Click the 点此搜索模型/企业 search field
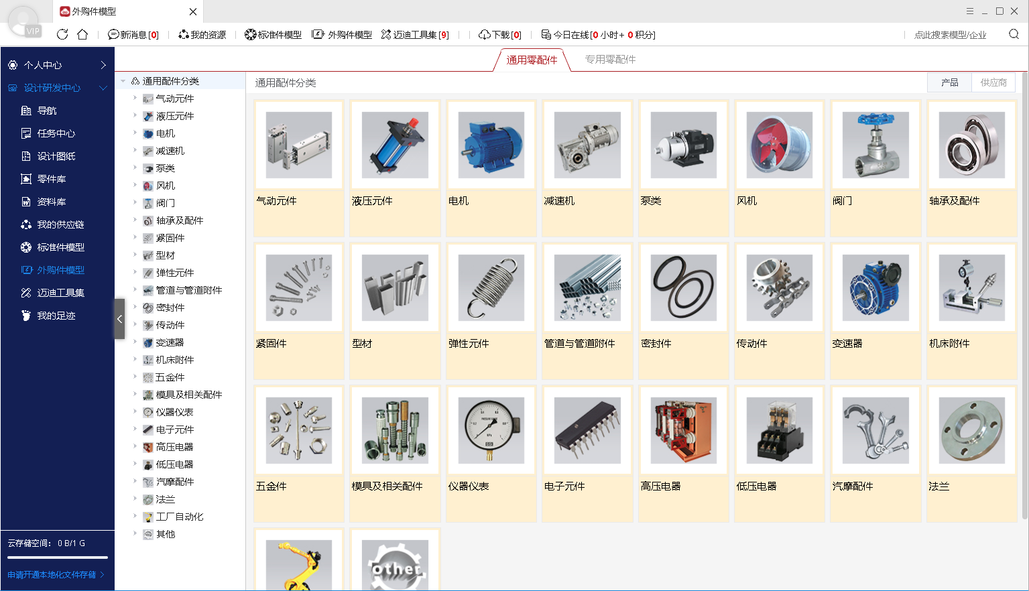 [951, 35]
